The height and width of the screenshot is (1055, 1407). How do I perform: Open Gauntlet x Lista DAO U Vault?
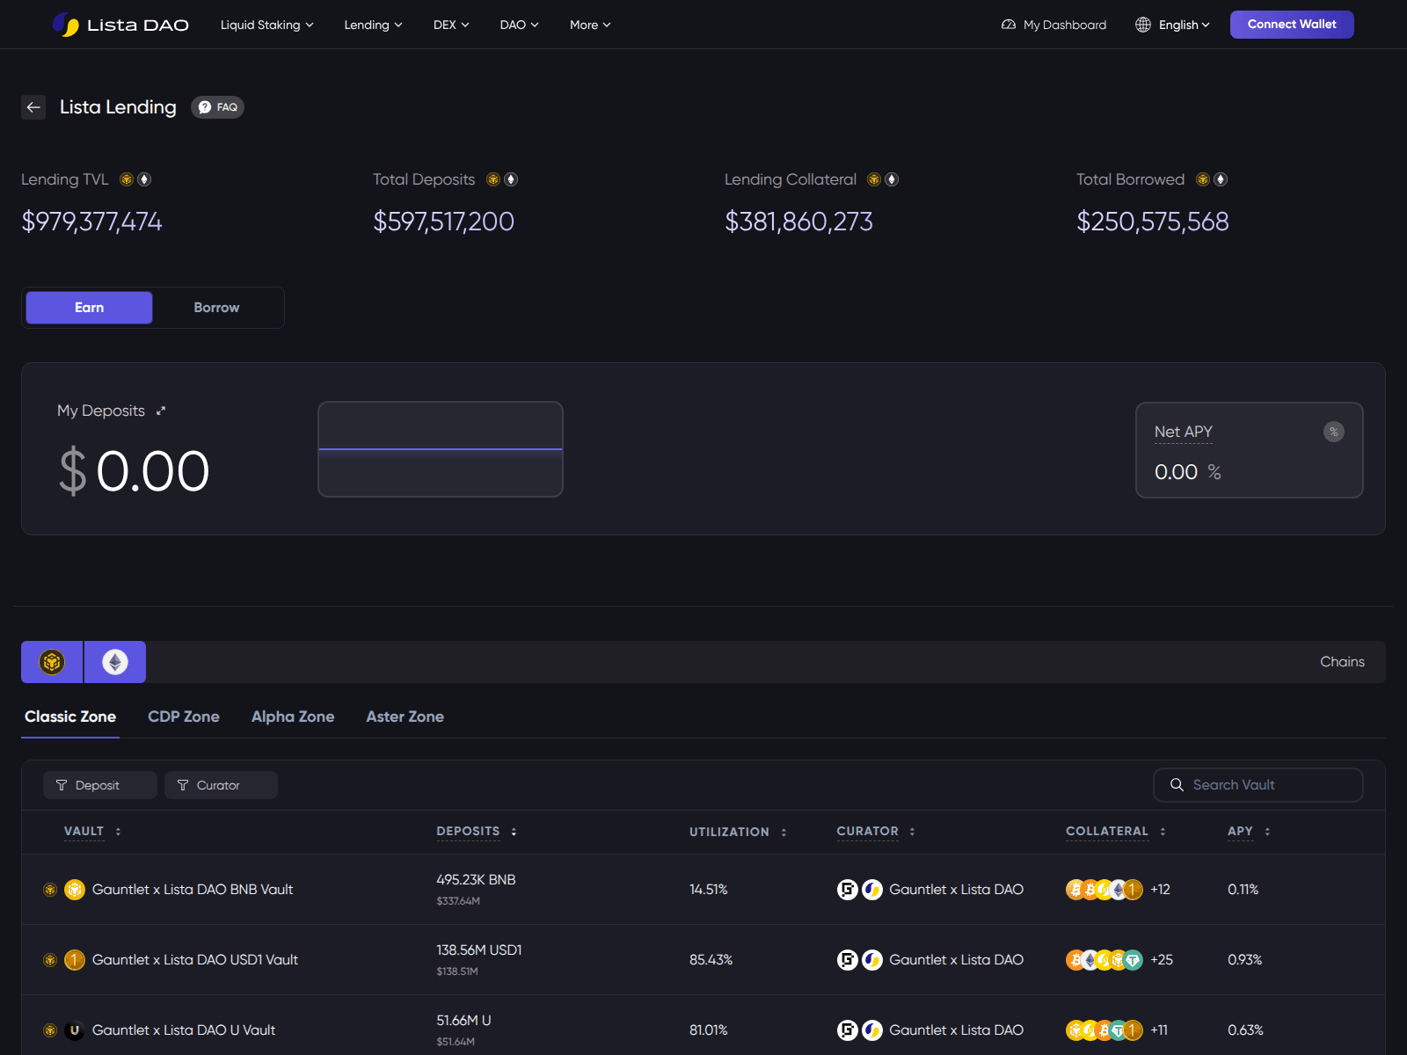click(184, 1030)
